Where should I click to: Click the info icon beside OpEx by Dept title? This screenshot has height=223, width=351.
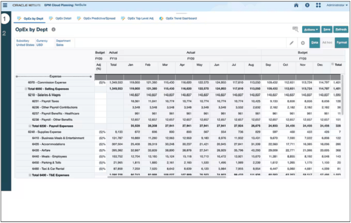54,29
